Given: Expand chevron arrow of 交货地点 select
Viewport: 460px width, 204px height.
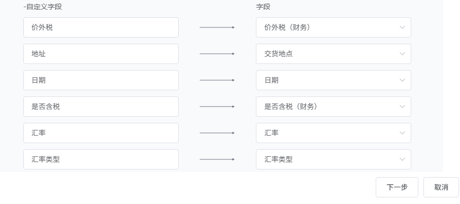Looking at the screenshot, I should coord(402,54).
